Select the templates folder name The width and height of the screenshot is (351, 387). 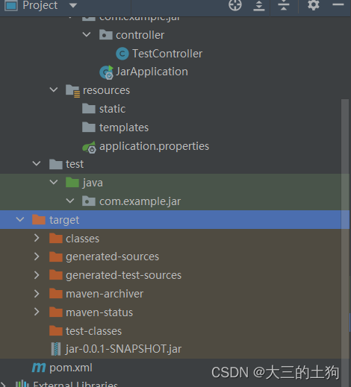(x=124, y=128)
